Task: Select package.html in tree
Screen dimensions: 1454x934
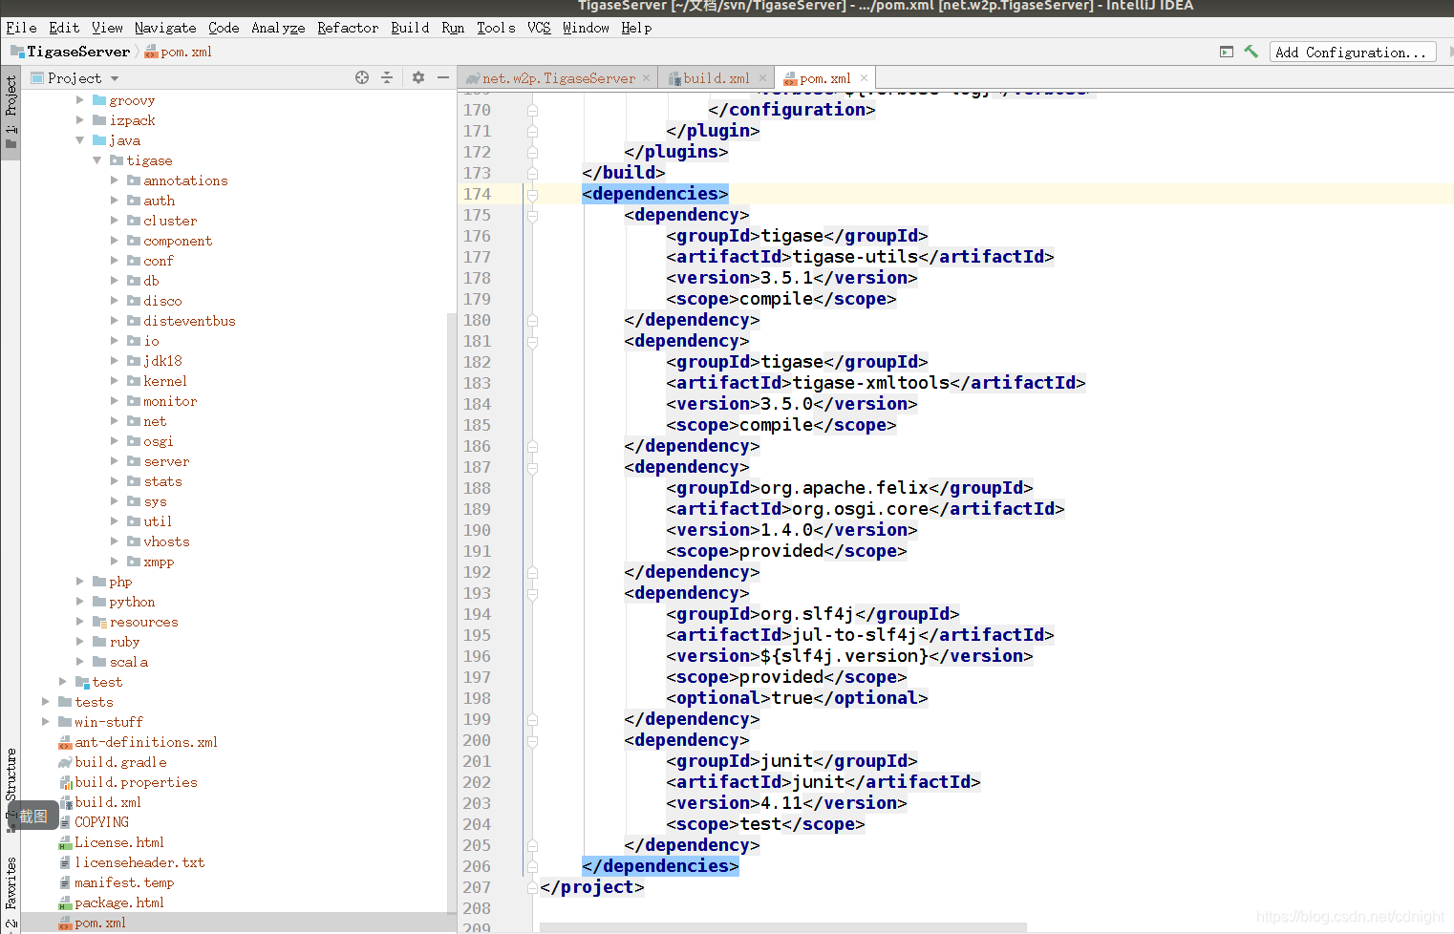Action: pyautogui.click(x=119, y=902)
